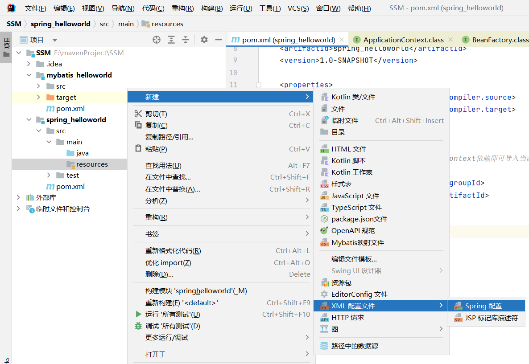Click the Collapse All icon in project panel

186,40
